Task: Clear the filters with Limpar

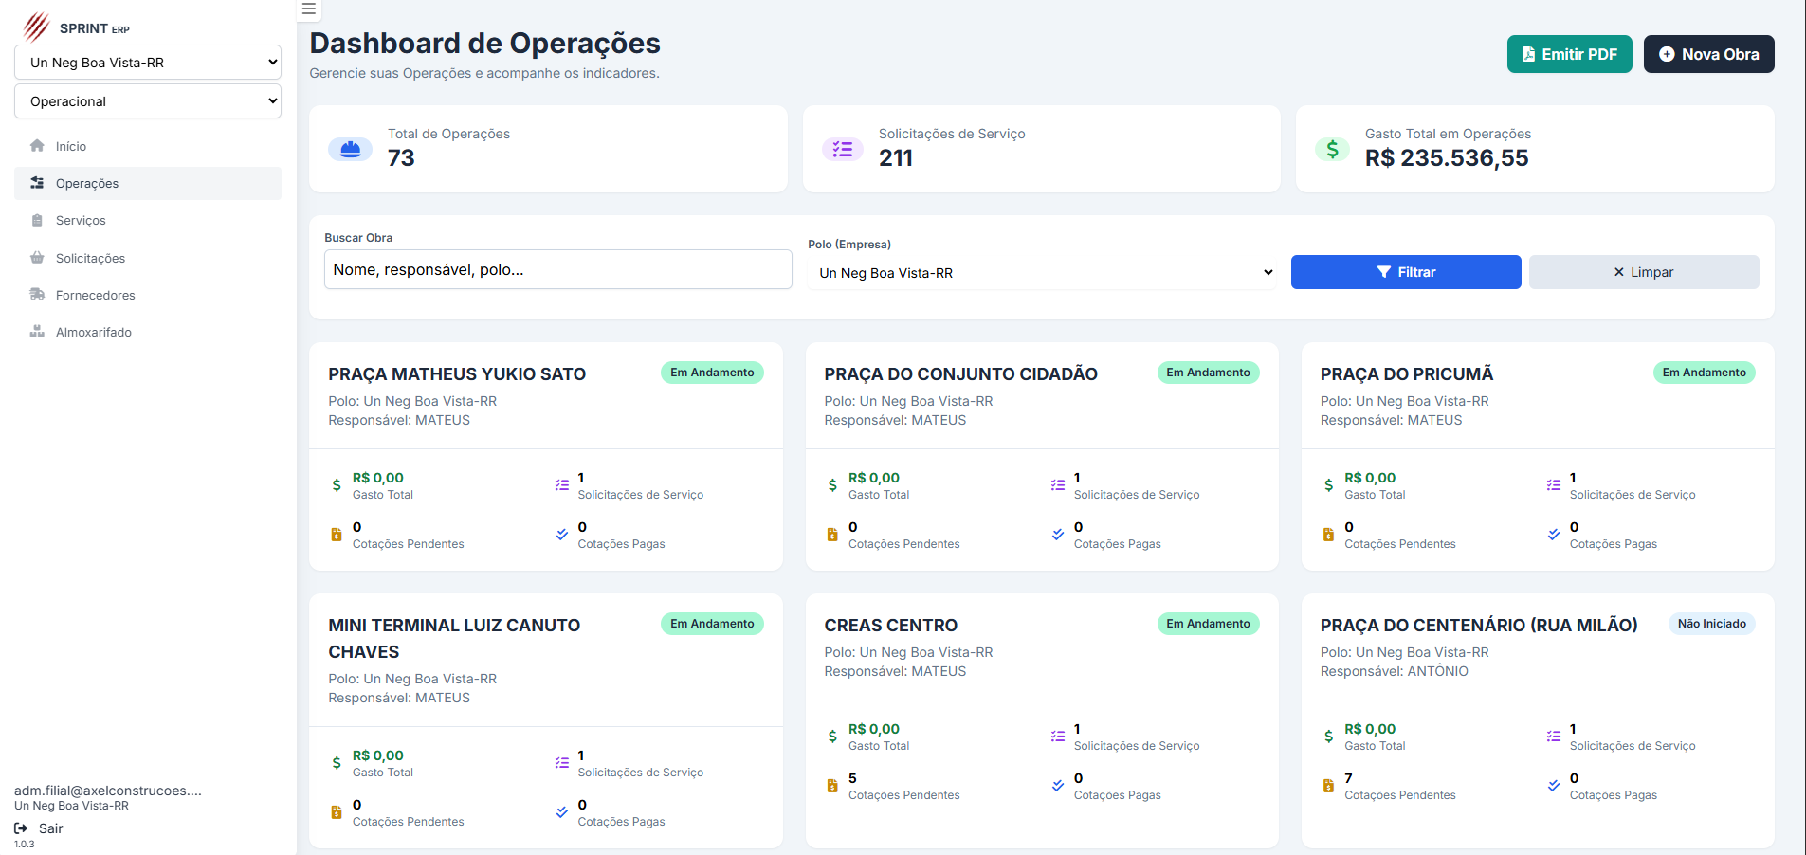Action: [x=1643, y=272]
